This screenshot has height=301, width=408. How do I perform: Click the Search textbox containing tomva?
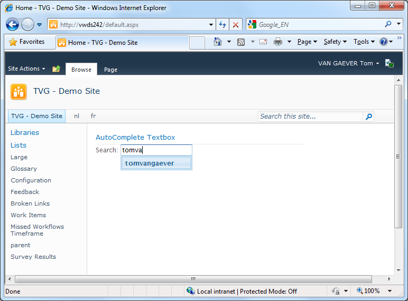[x=156, y=150]
